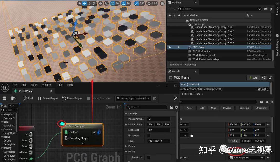Enable the Unbounded checkbox in Settings
Image resolution: width=280 pixels, height=162 pixels.
coord(149,135)
